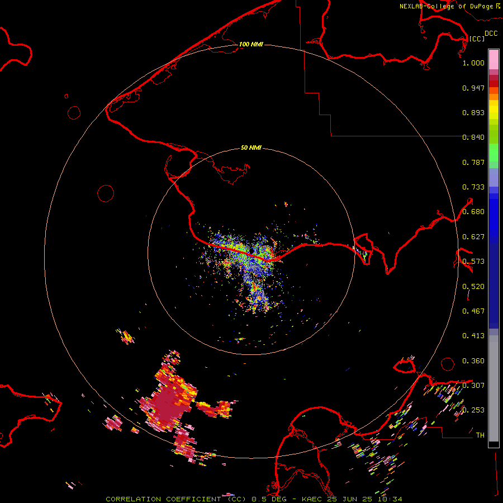Click the 0.573 scale value
The image size is (503, 503).
tap(473, 262)
